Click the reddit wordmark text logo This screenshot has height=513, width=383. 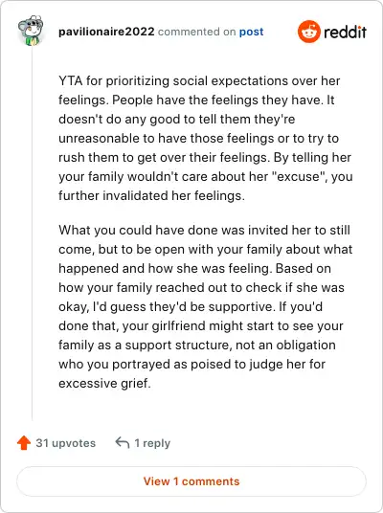[345, 33]
